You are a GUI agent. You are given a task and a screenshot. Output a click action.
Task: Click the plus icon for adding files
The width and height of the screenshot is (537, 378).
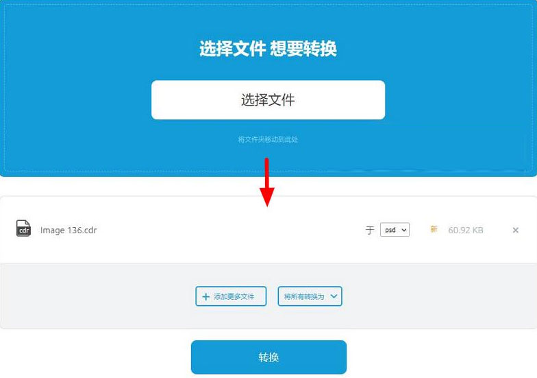click(x=205, y=296)
